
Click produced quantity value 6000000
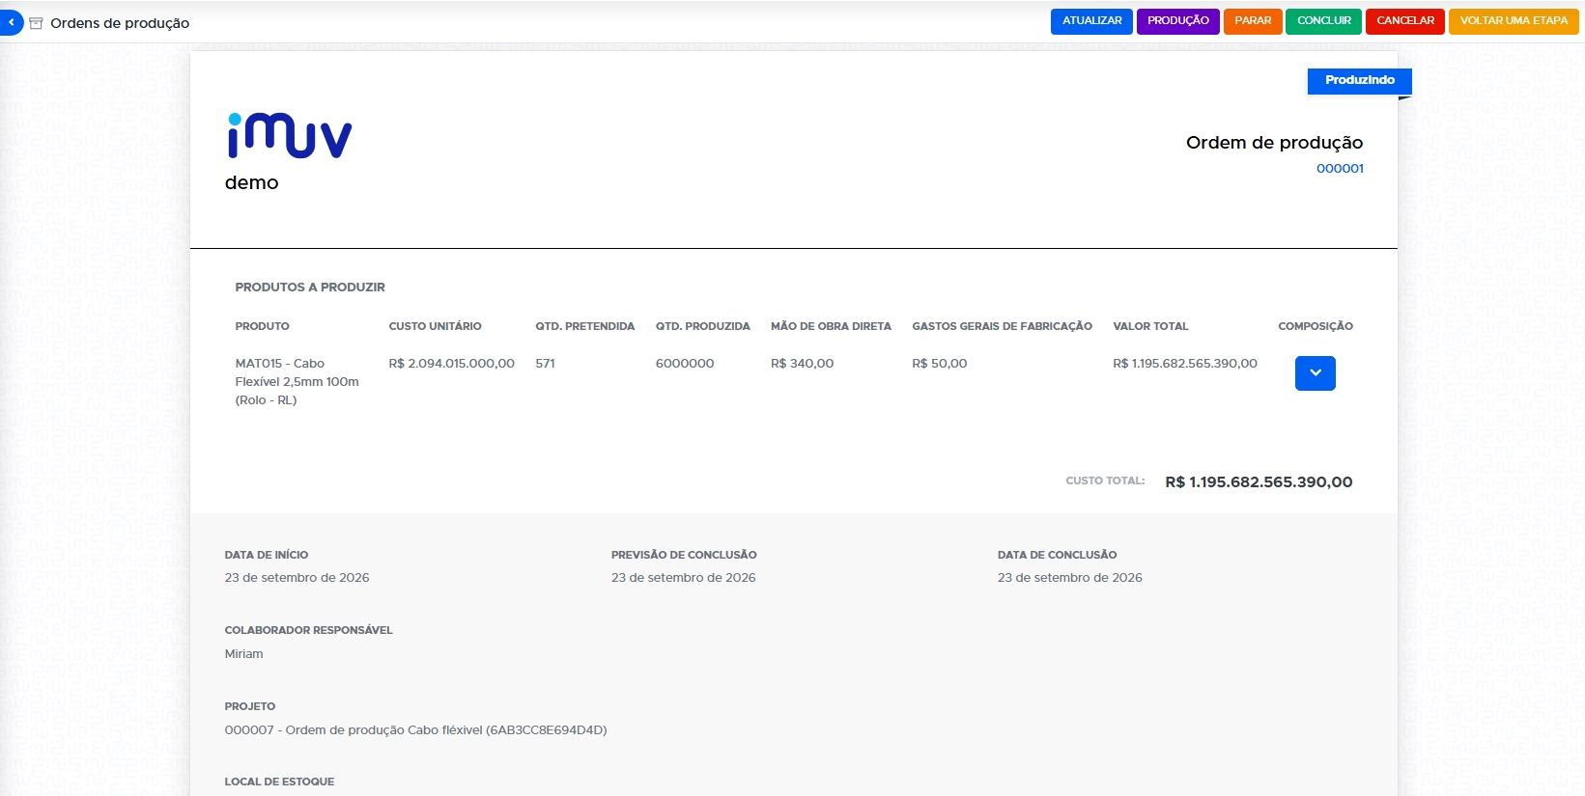685,364
